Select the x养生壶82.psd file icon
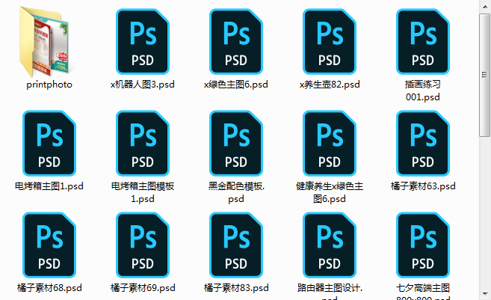This screenshot has width=491, height=300. [329, 41]
